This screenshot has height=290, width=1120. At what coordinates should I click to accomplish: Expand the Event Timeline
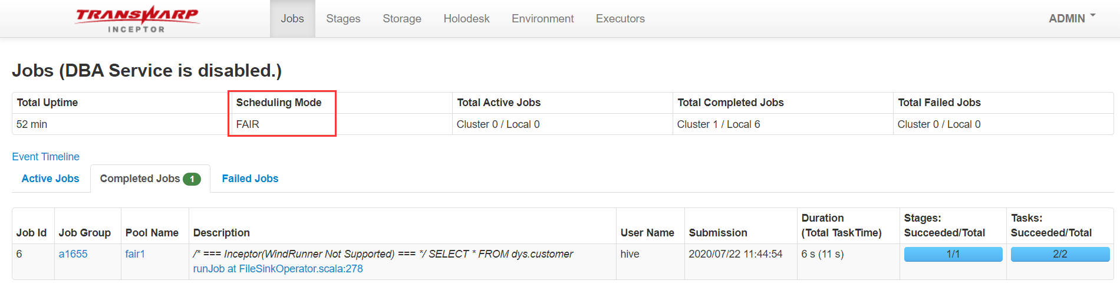(45, 157)
